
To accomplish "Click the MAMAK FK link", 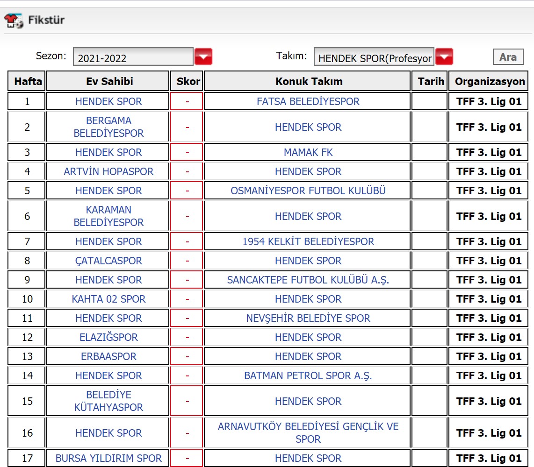I will (308, 152).
